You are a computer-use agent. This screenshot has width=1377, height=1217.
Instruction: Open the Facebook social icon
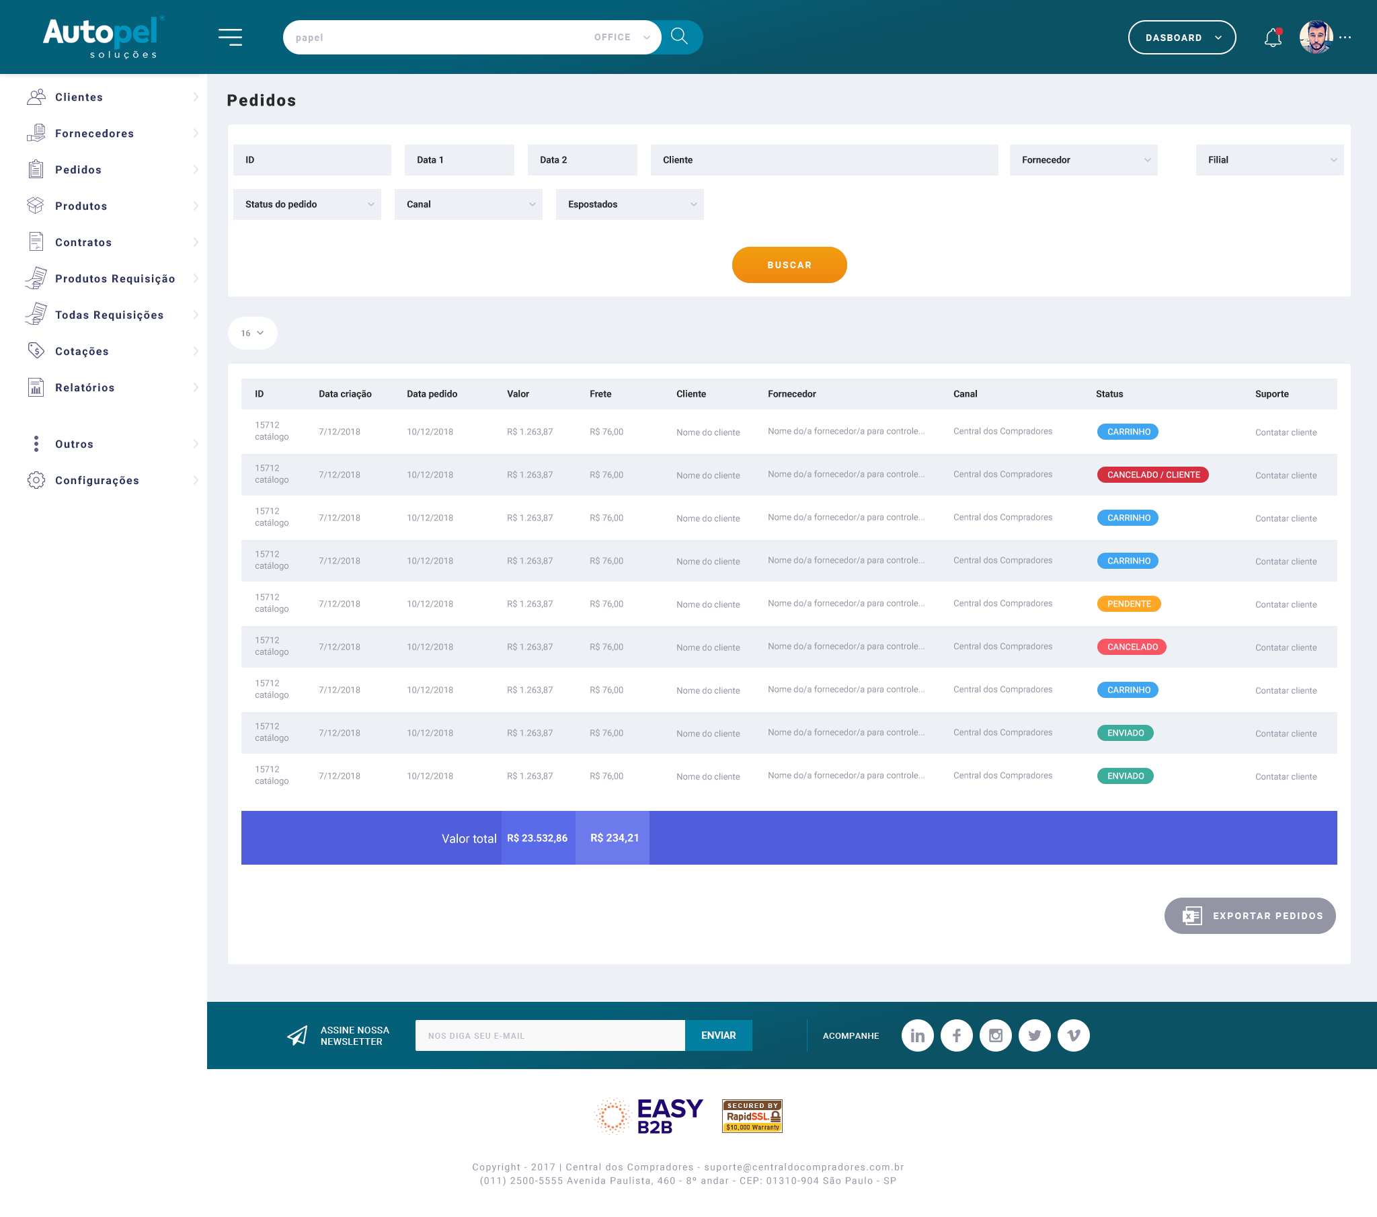[956, 1035]
